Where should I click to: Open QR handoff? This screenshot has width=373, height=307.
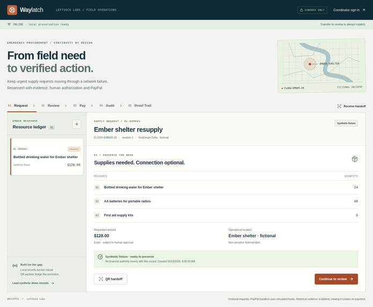(x=111, y=279)
